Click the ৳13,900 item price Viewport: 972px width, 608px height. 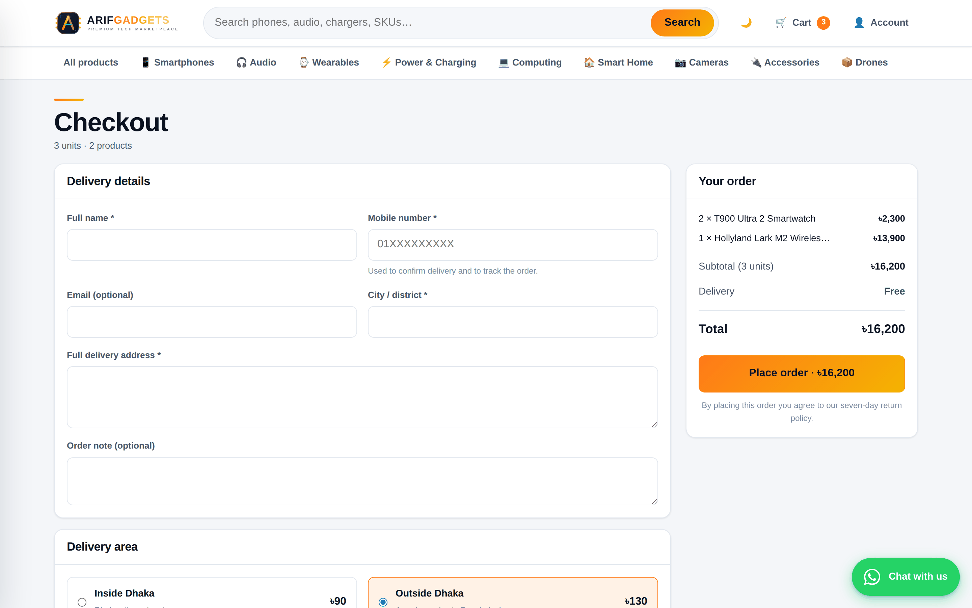tap(889, 238)
